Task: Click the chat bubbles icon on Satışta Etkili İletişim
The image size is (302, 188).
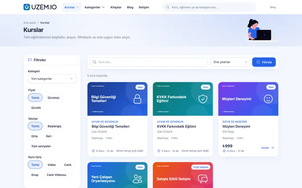Action: 203,179
